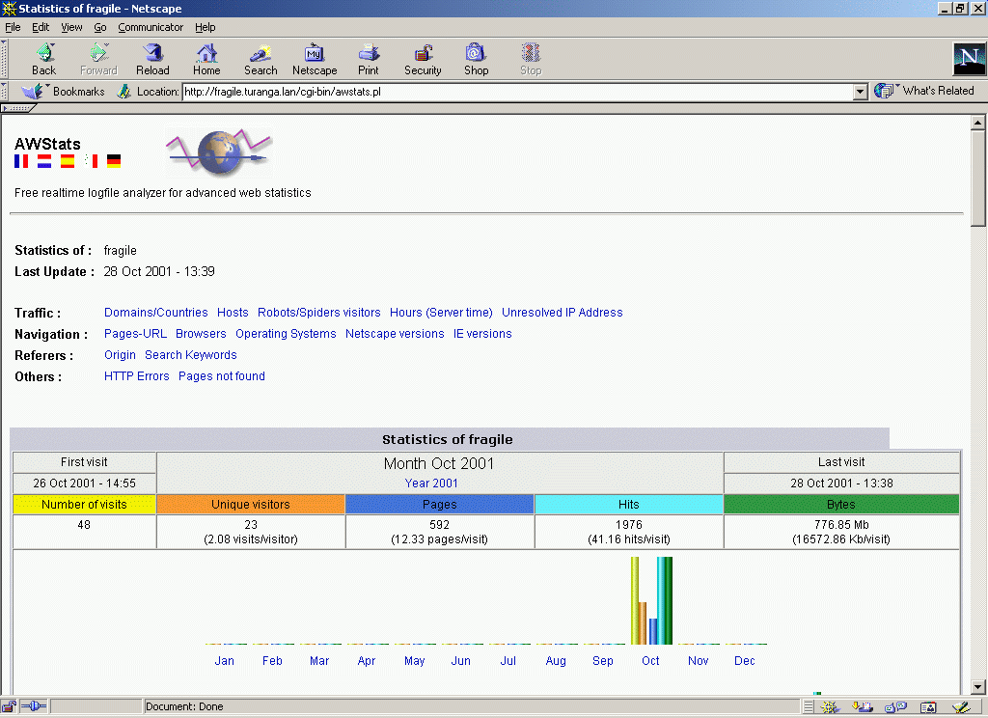Follow the Domains/Countries link
The height and width of the screenshot is (718, 988).
[x=155, y=313]
